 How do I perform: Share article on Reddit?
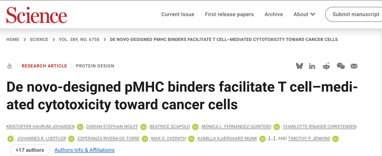point(326,66)
